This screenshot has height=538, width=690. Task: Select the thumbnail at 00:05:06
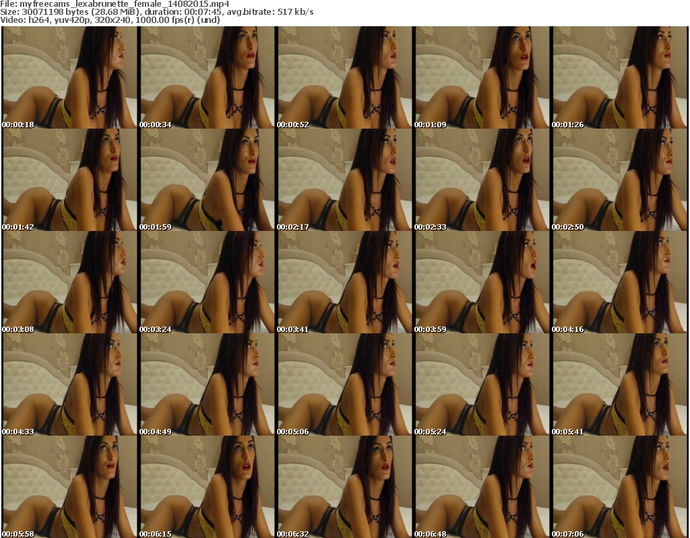click(344, 384)
